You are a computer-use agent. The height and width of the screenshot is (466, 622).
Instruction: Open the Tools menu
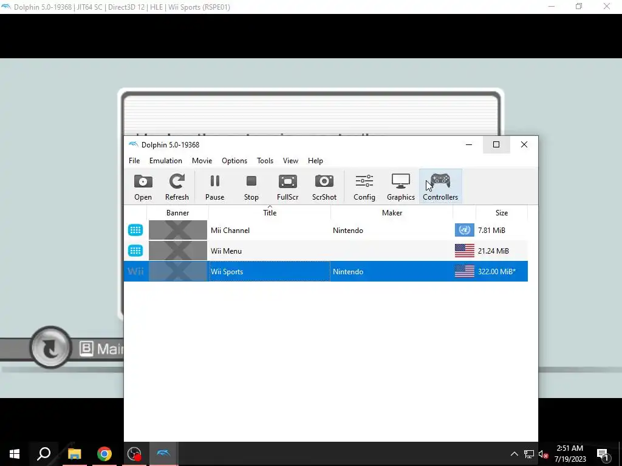pos(265,160)
